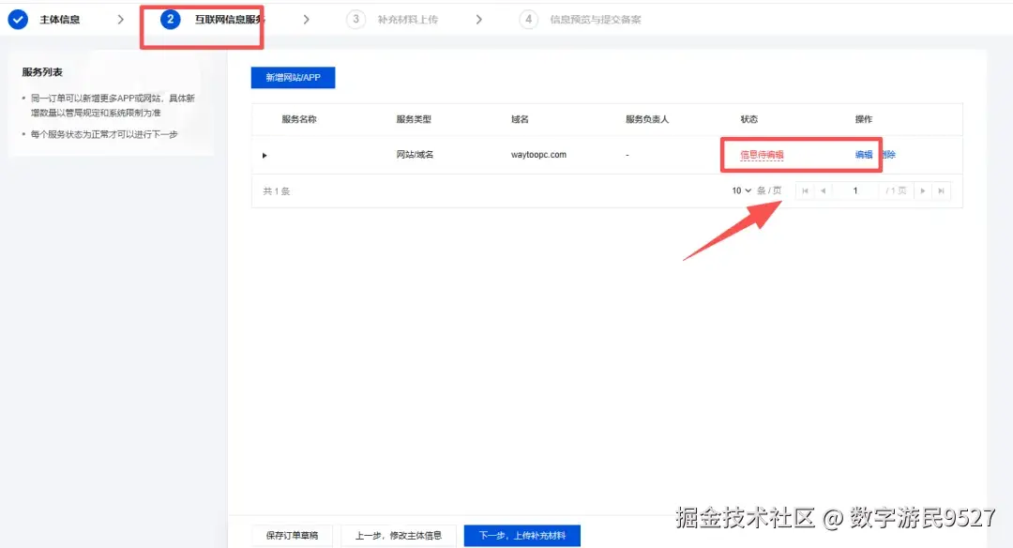The height and width of the screenshot is (548, 1013).
Task: Click the next page arrow icon
Action: (x=923, y=190)
